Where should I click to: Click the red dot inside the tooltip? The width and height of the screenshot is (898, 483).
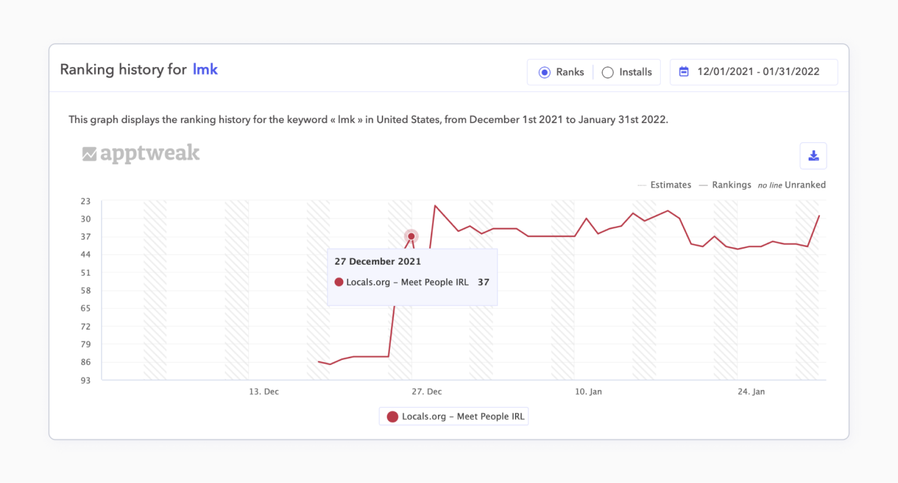[x=339, y=282]
